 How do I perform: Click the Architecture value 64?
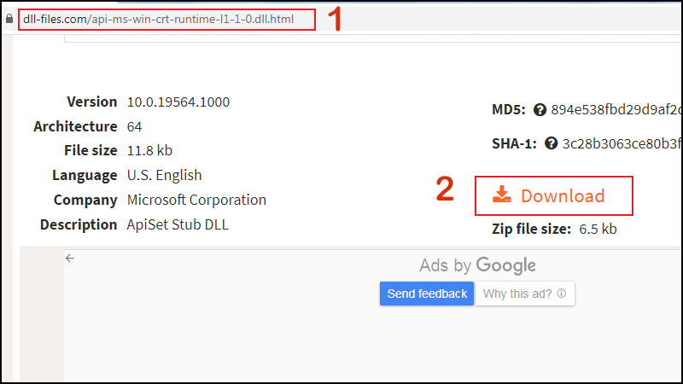134,126
